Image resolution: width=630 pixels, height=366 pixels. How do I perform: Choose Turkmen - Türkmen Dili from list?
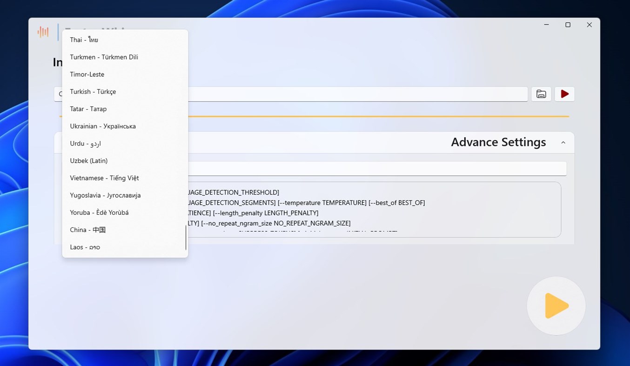[125, 57]
